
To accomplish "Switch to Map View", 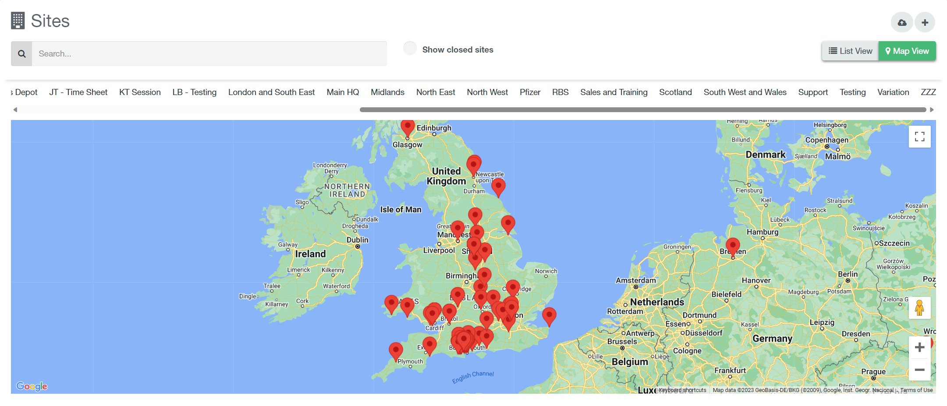I will click(907, 51).
